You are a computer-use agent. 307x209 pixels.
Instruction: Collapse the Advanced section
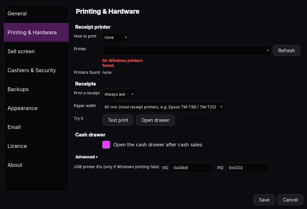pos(86,157)
